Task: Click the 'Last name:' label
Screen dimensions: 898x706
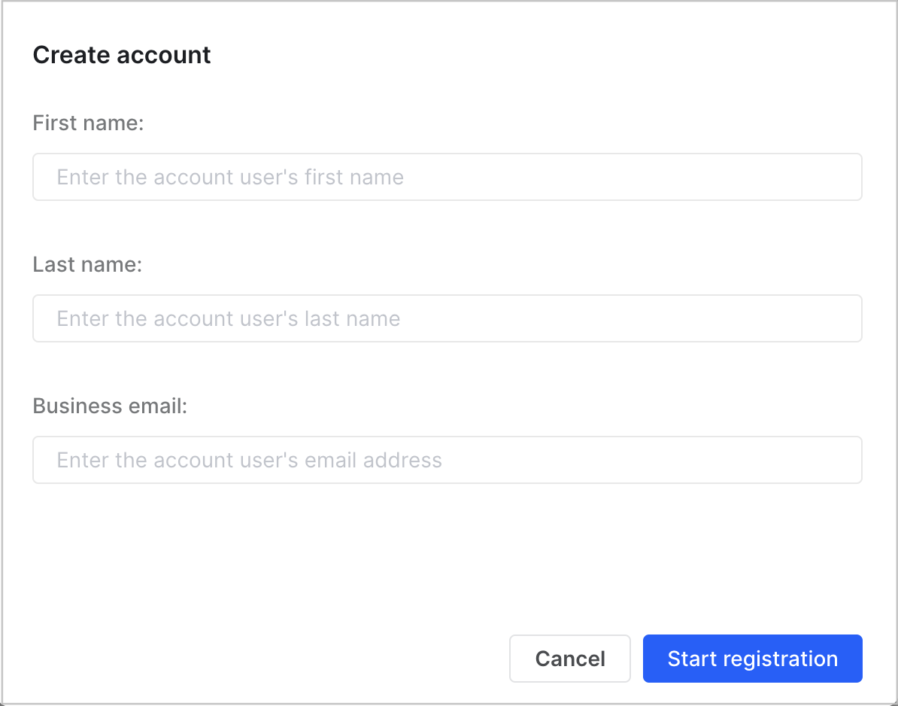Action: coord(86,264)
